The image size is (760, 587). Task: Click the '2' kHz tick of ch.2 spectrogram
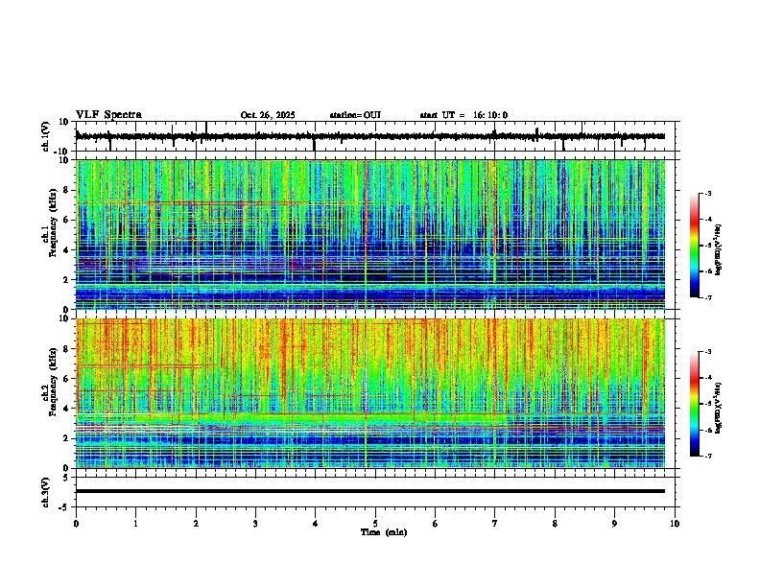tap(66, 438)
